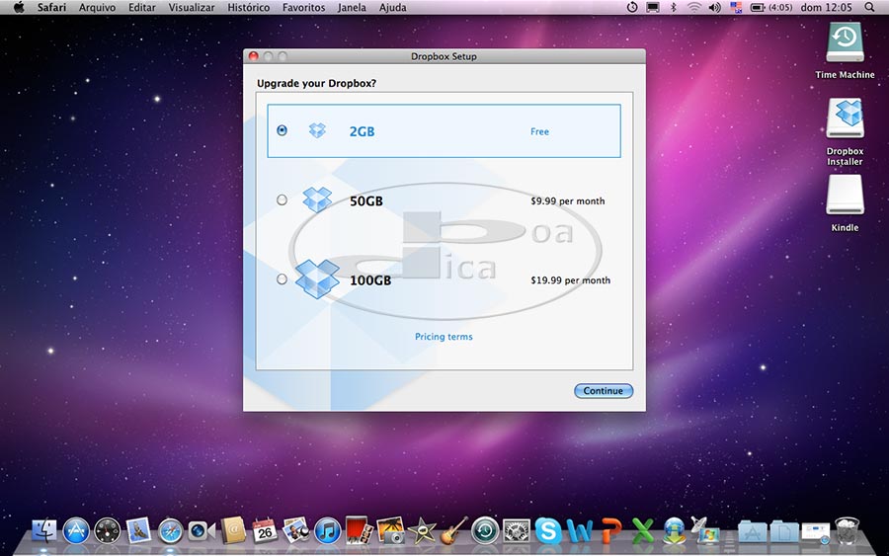Open Mail from the Dock
889x556 pixels.
[138, 531]
